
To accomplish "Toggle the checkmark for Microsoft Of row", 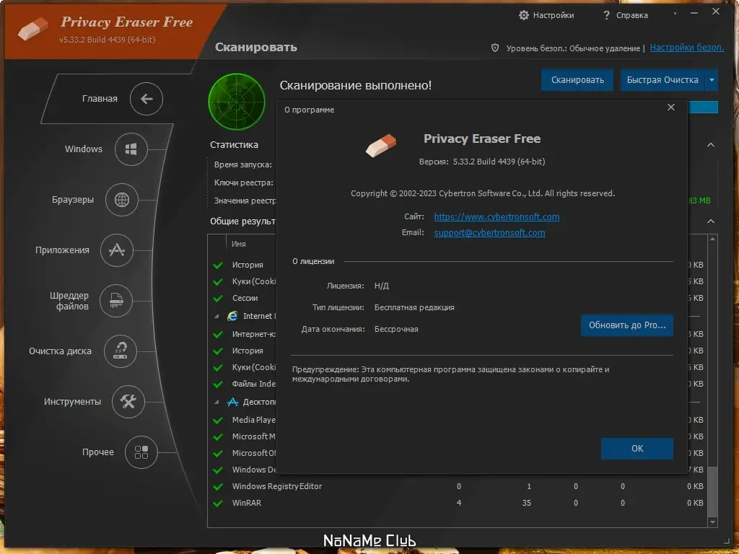I will pos(218,453).
